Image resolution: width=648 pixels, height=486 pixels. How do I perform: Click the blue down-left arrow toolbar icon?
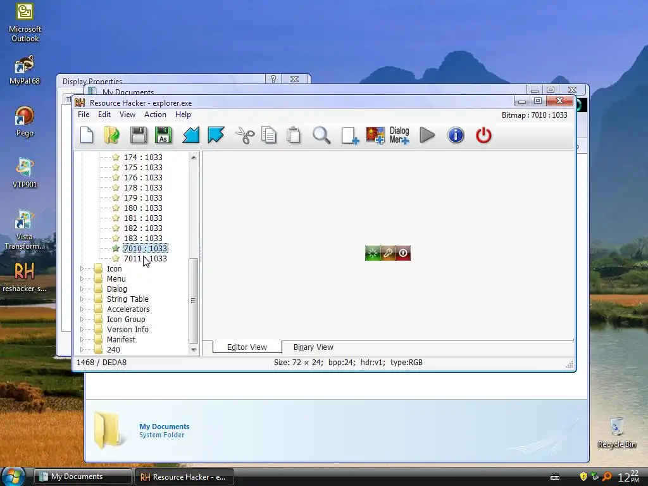coord(191,135)
